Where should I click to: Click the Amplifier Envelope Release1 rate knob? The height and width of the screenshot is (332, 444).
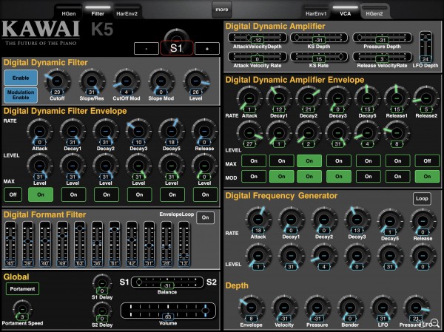tap(397, 98)
